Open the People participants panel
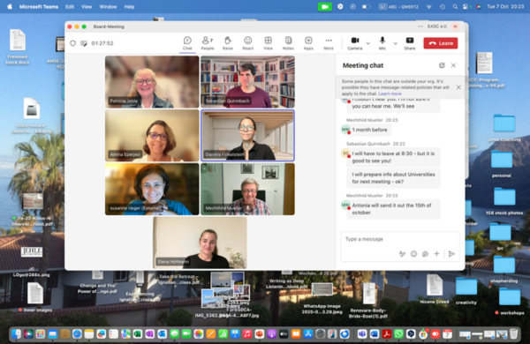 [x=208, y=43]
